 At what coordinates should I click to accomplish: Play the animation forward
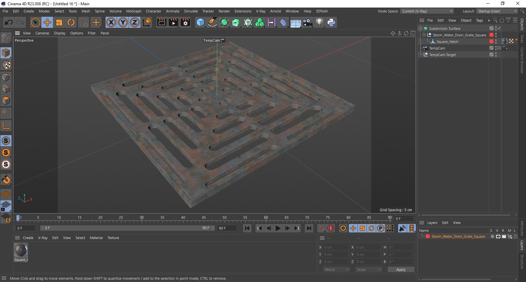[278, 228]
